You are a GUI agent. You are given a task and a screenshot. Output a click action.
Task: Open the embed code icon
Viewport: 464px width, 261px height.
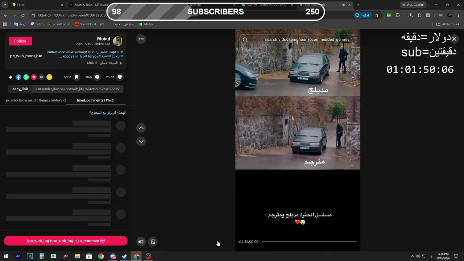42,77
